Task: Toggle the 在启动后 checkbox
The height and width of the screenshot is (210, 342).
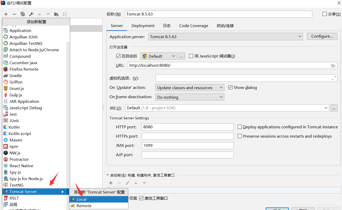Action: pyautogui.click(x=118, y=56)
